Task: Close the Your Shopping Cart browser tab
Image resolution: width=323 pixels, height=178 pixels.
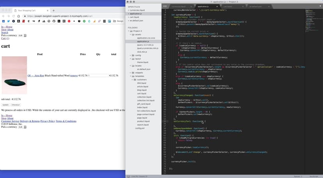Action: pyautogui.click(x=48, y=11)
